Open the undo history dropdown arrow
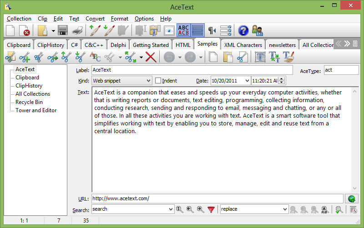364x228 pixels. pos(180,57)
